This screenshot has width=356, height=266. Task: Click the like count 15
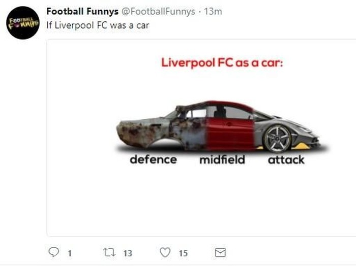183,253
